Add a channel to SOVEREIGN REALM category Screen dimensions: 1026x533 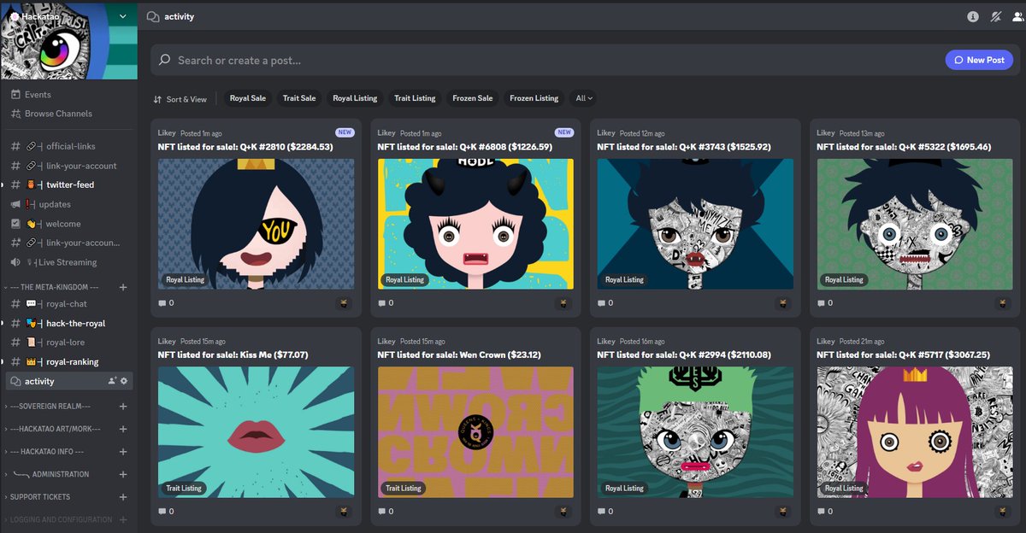123,407
